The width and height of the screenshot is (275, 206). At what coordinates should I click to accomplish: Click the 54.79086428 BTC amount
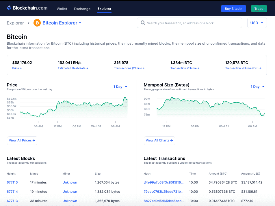[x=223, y=182]
